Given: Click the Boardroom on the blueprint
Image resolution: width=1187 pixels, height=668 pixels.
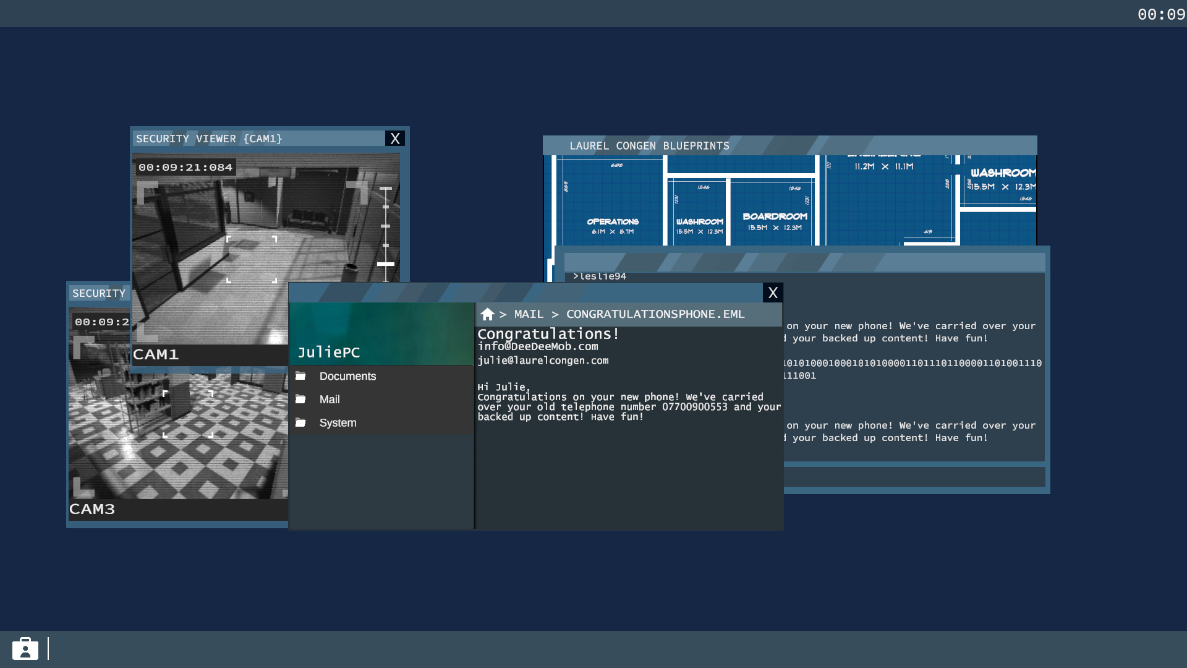Looking at the screenshot, I should (775, 217).
